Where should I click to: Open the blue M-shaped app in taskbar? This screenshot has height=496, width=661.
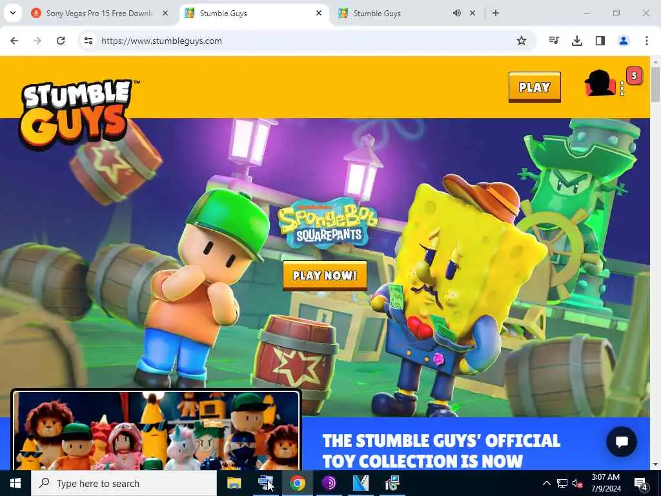[360, 483]
